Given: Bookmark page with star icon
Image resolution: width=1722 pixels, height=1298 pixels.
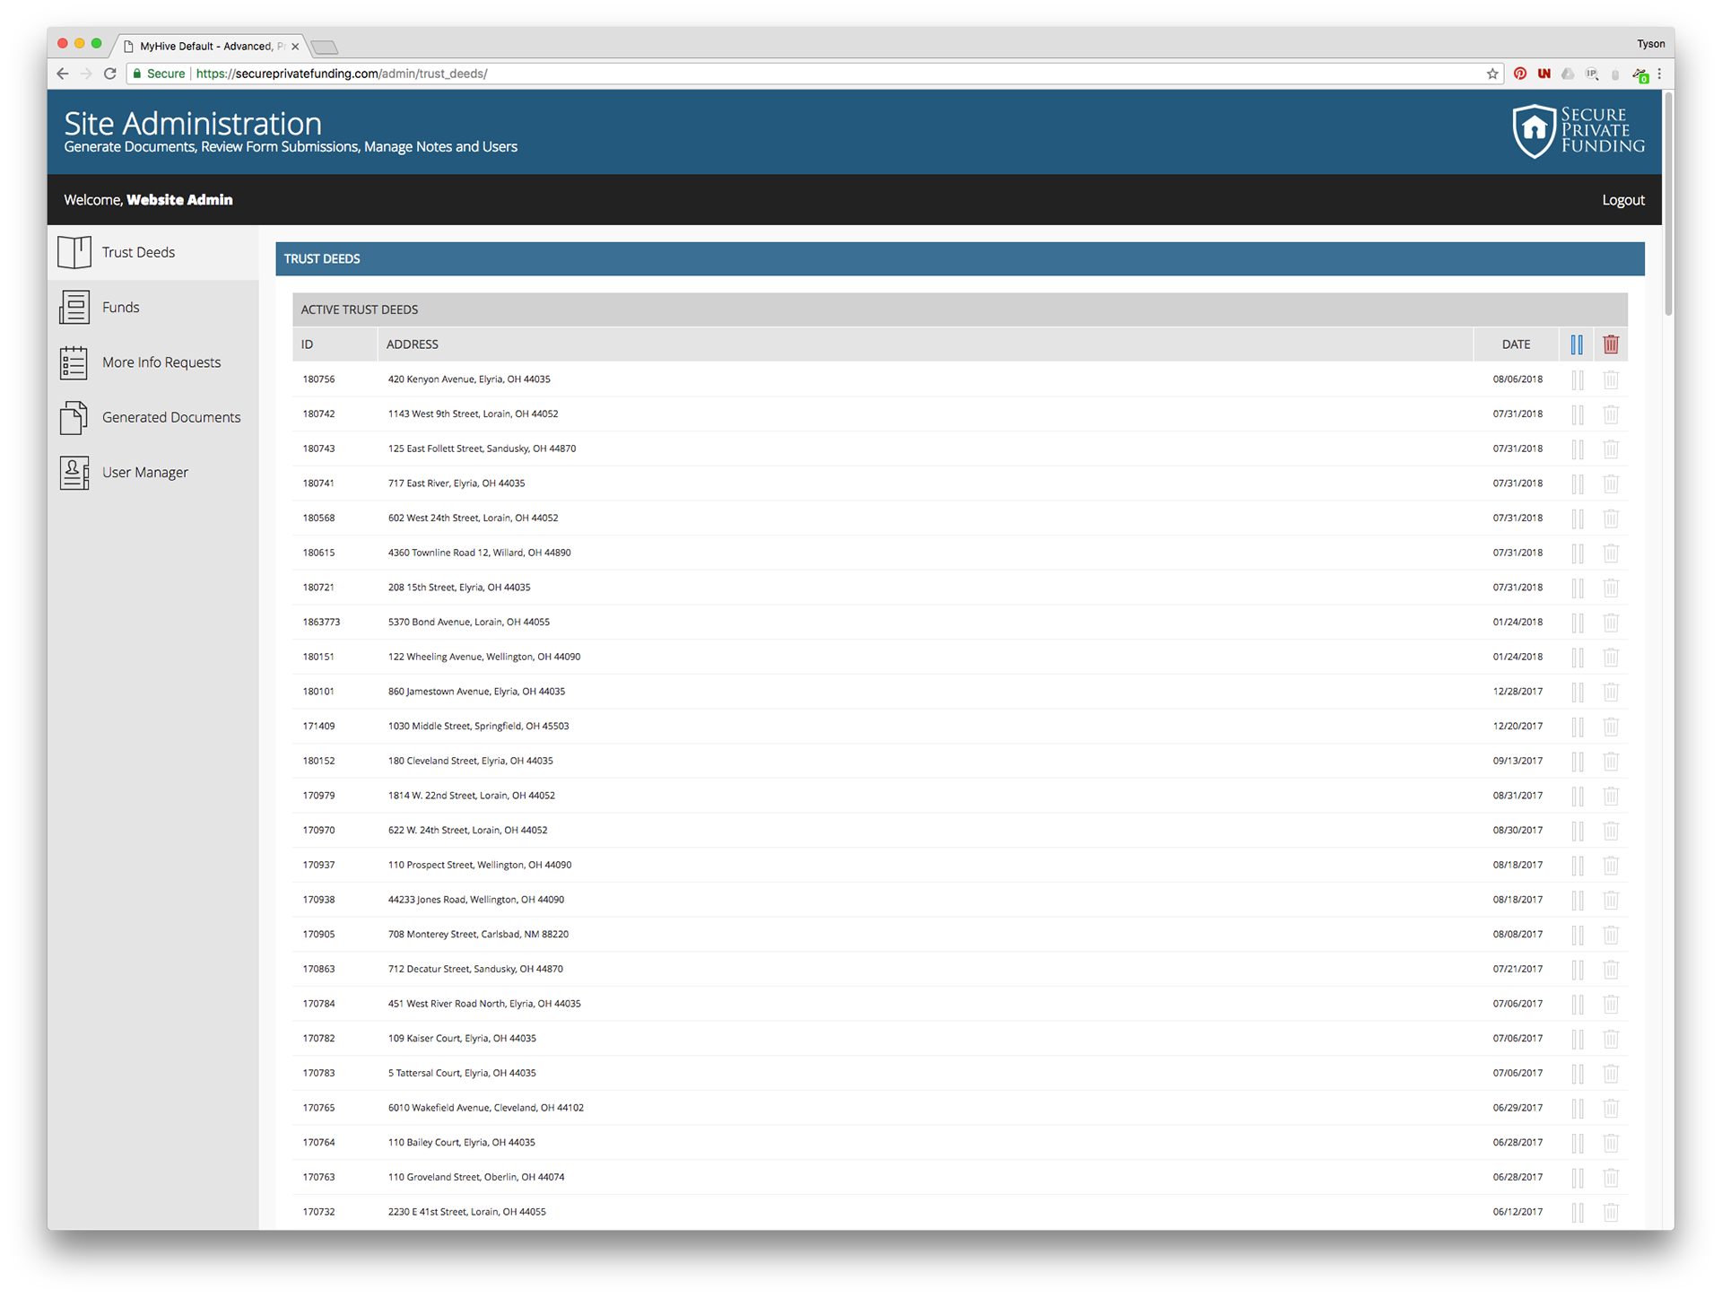Looking at the screenshot, I should click(x=1492, y=74).
